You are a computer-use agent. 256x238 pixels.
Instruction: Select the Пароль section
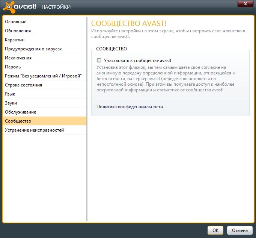tap(45, 67)
